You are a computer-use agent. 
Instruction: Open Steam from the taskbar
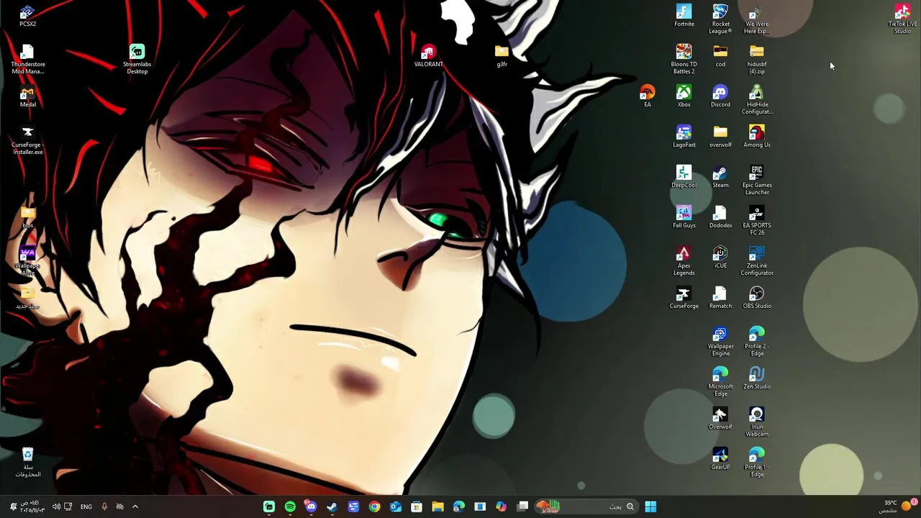332,506
